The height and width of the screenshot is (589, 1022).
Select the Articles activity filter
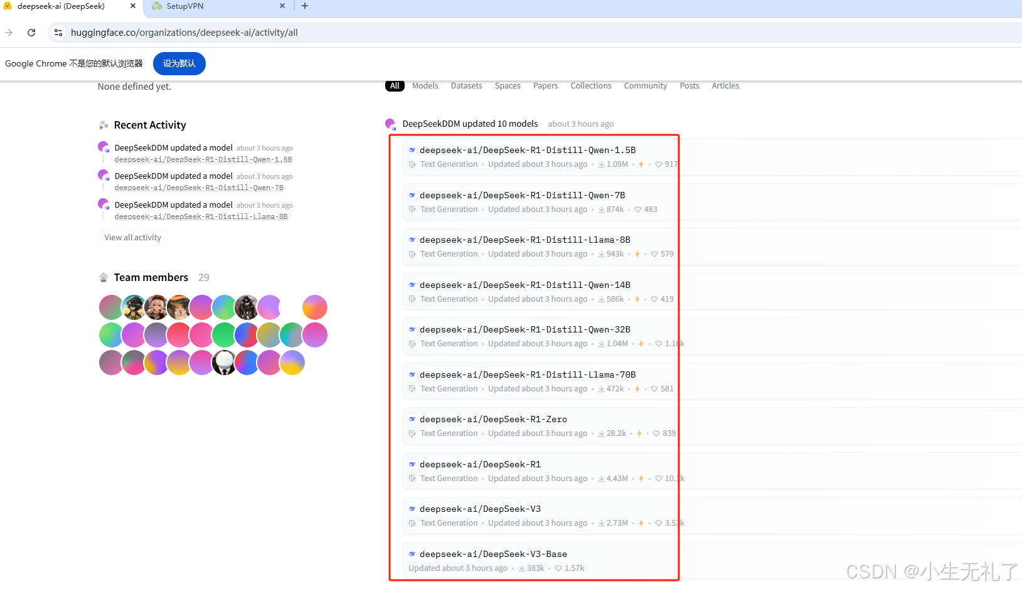725,86
